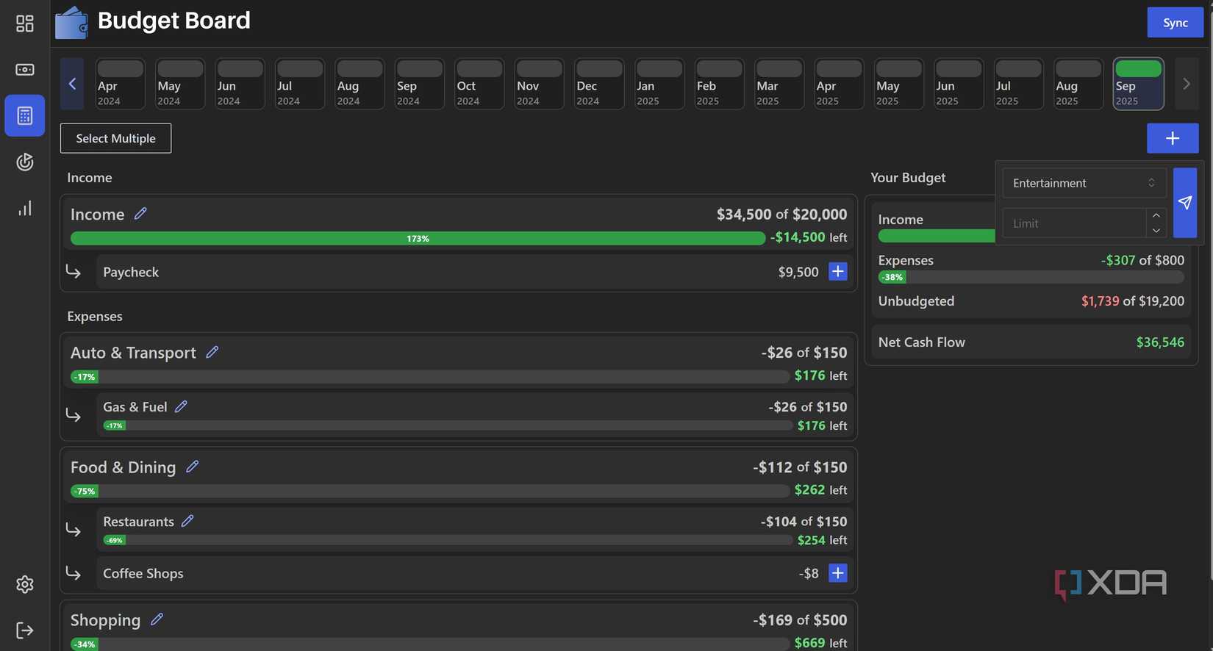The image size is (1213, 651).
Task: Click the Limit amount input field
Action: coord(1074,223)
